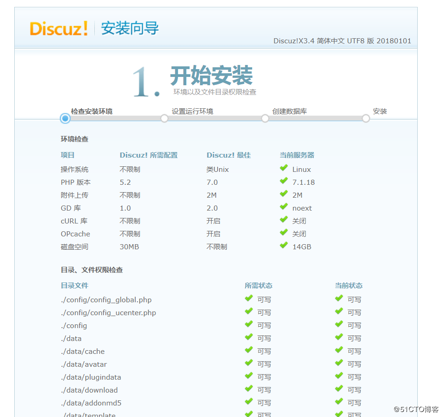The image size is (443, 417).
Task: Click the 目录文件 column header
Action: (75, 286)
